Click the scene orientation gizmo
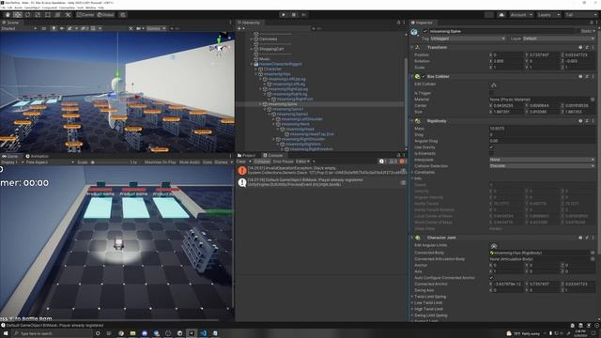This screenshot has width=601, height=338. pos(219,47)
